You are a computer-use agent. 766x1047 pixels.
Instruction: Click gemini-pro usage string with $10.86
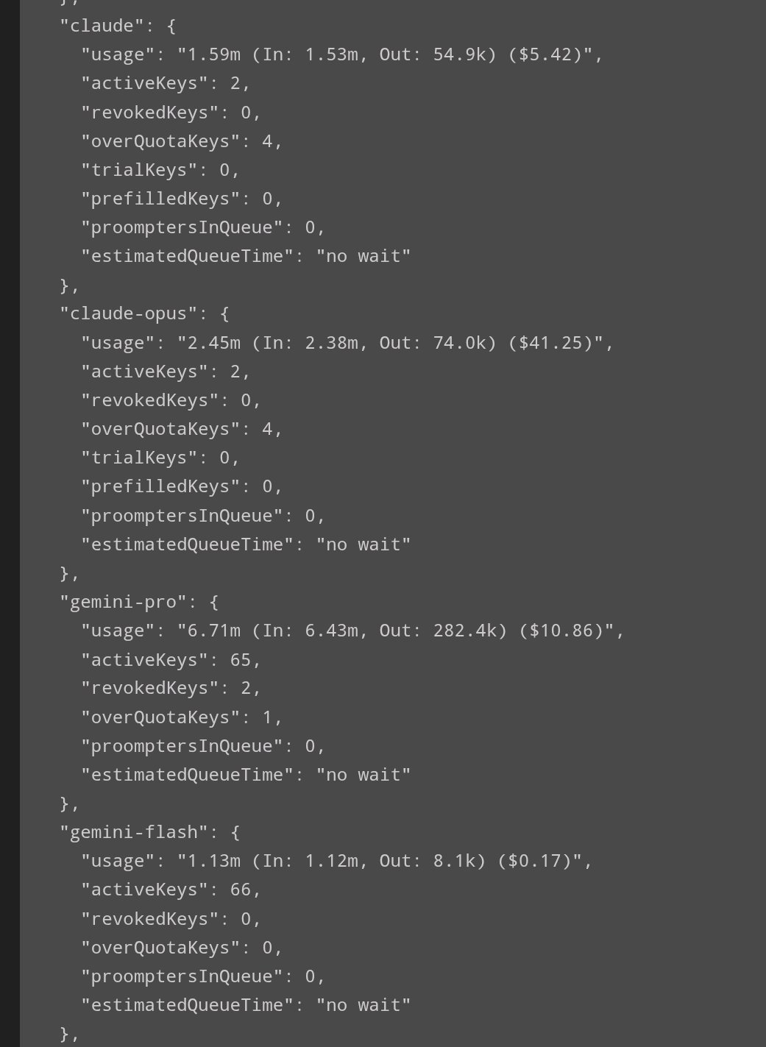pyautogui.click(x=396, y=631)
